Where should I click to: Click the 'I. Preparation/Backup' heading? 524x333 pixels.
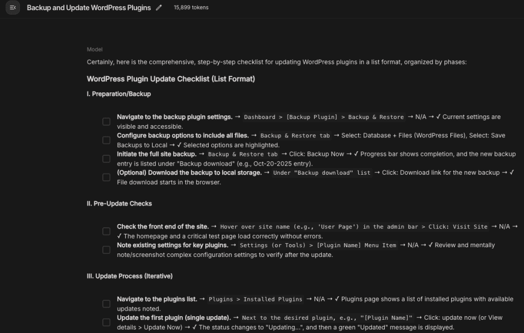click(x=119, y=94)
